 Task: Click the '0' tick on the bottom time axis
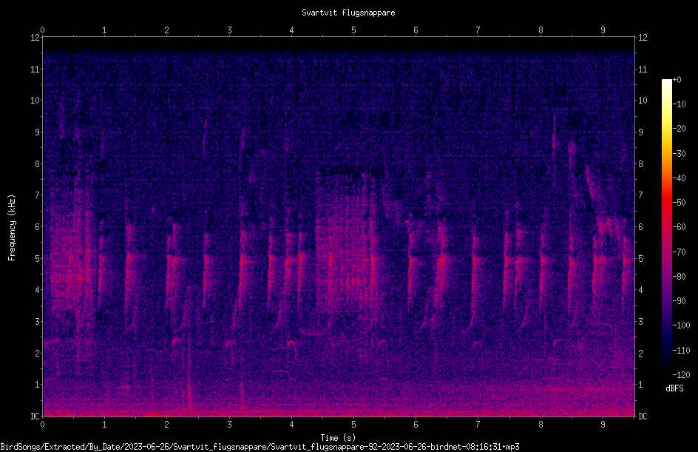(x=42, y=425)
